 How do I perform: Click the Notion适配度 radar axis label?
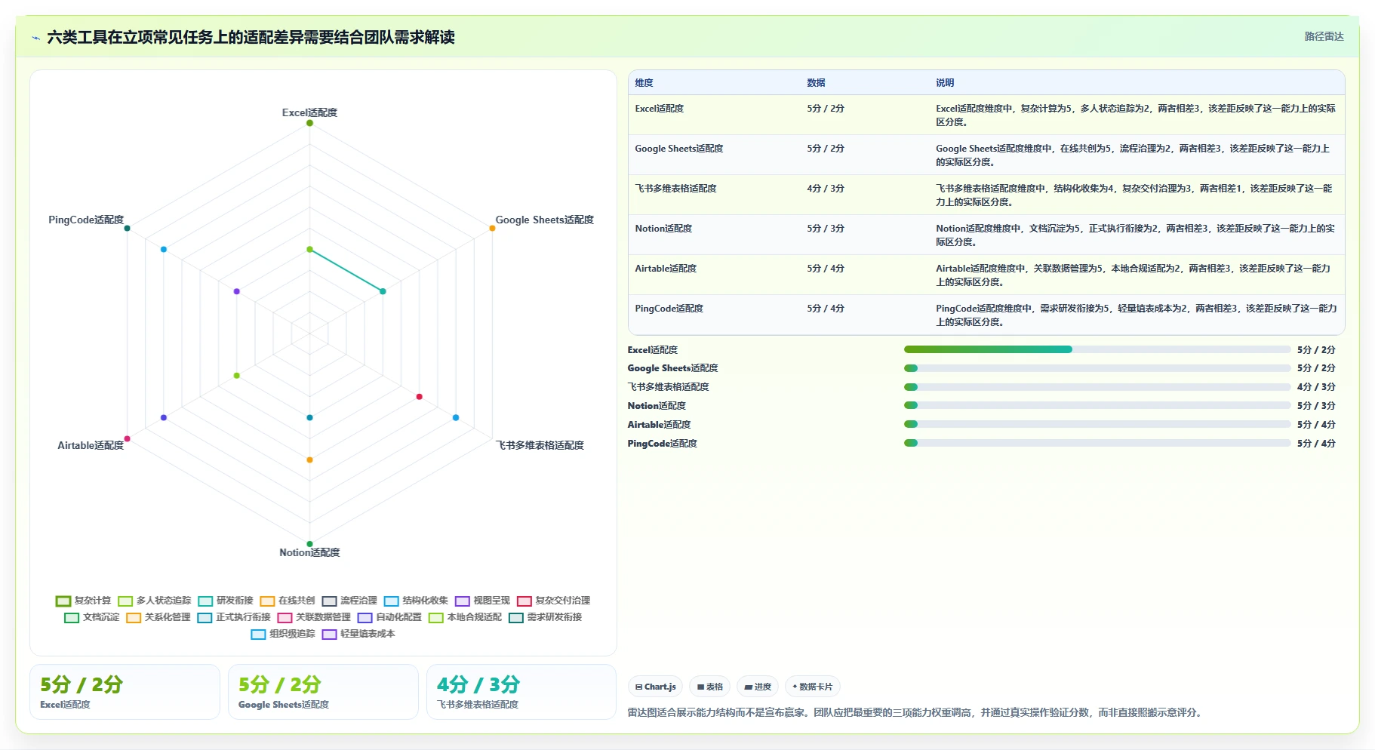[x=309, y=552]
